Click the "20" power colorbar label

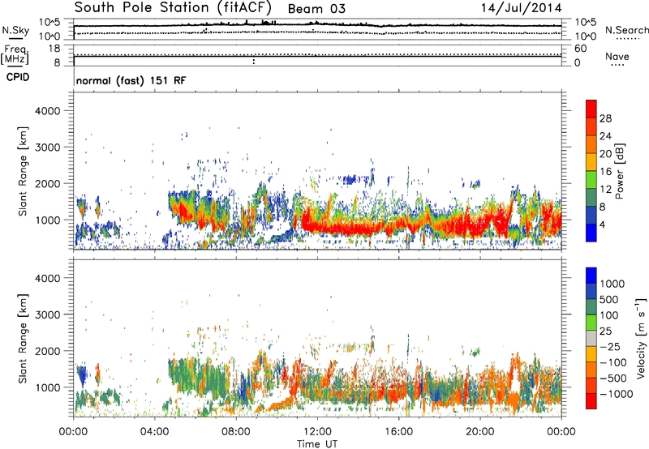[x=605, y=154]
